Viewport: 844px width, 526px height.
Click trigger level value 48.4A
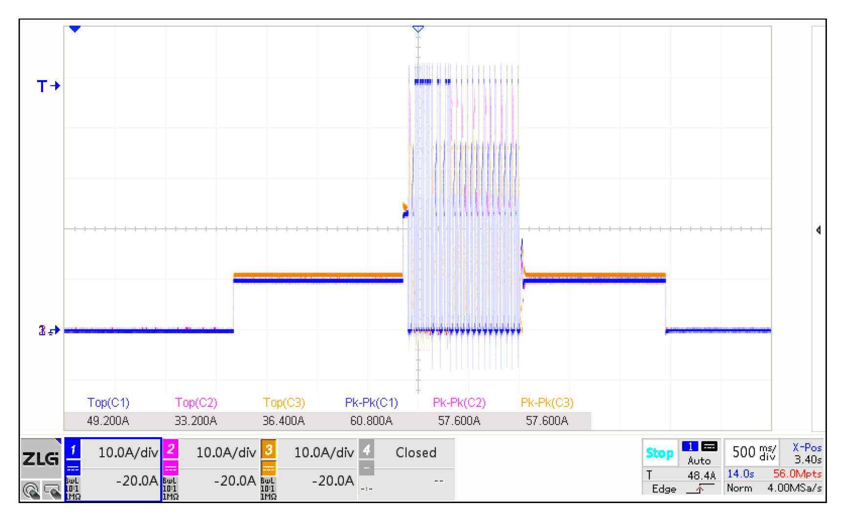701,475
